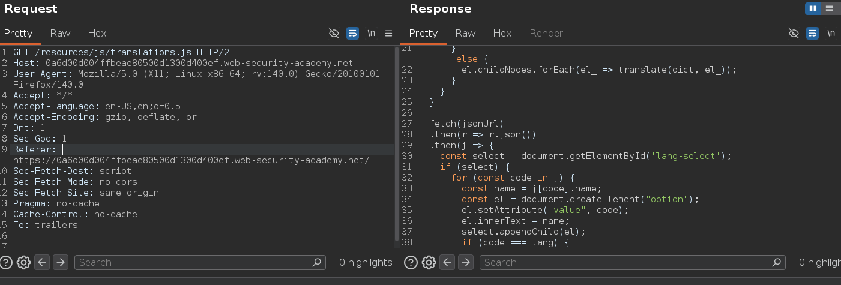
Task: Click the Referer header name
Action: 34,149
